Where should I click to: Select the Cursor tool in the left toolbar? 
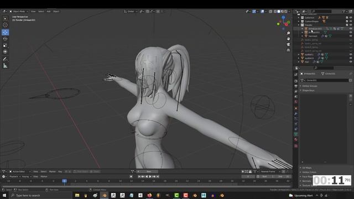[5, 25]
